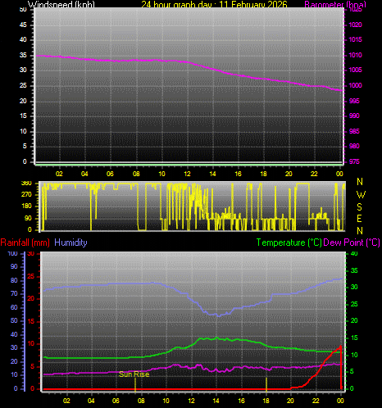Click the 'Windspeed (kph)' axis title
The image size is (382, 408).
(61, 4)
